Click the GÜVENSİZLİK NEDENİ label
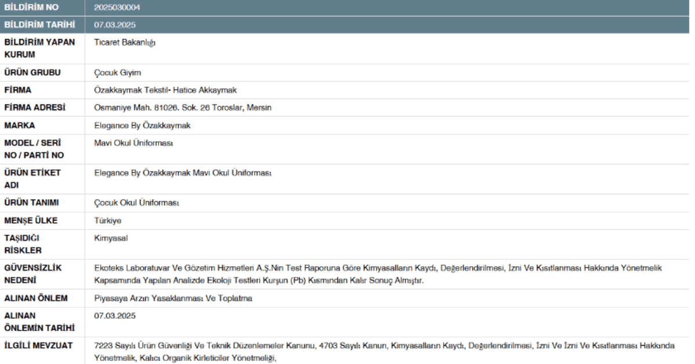695x364 pixels. pos(33,274)
